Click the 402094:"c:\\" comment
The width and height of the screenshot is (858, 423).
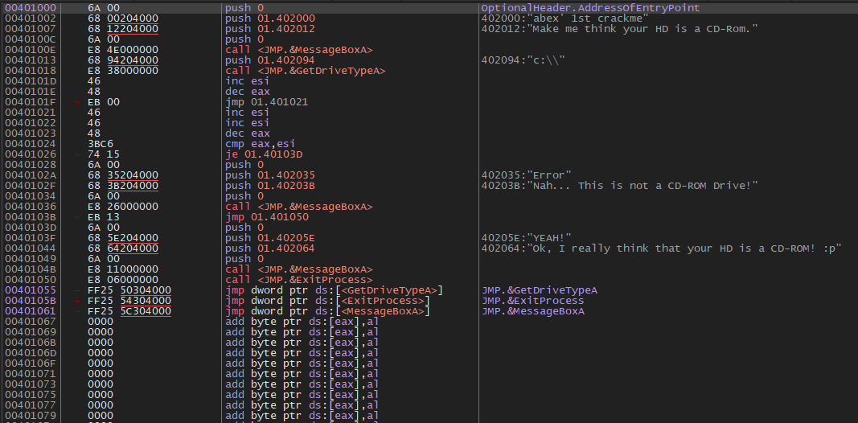pos(523,60)
